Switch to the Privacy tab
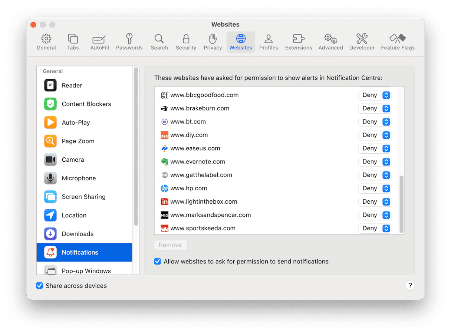The height and width of the screenshot is (335, 451). pos(213,42)
